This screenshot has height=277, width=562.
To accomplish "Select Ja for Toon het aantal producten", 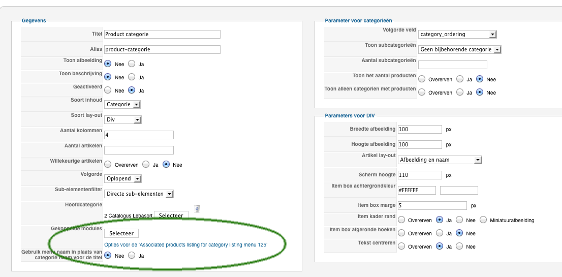I will coord(459,79).
